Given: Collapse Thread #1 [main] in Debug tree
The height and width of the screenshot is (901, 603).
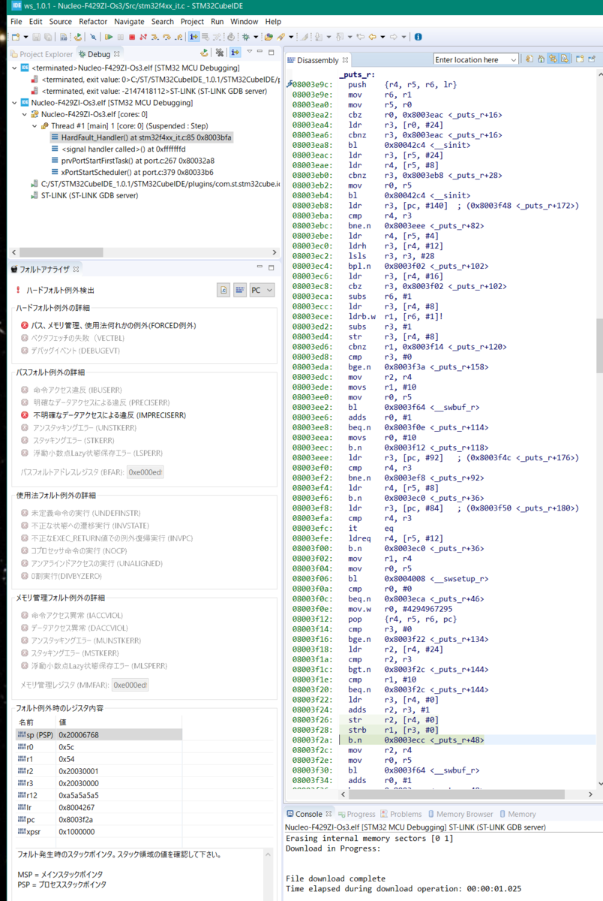Looking at the screenshot, I should click(34, 125).
